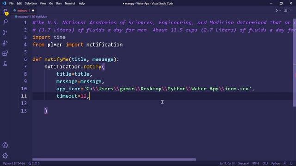This screenshot has width=296, height=166.
Task: Click the 'message=message,' line
Action: pos(80,81)
